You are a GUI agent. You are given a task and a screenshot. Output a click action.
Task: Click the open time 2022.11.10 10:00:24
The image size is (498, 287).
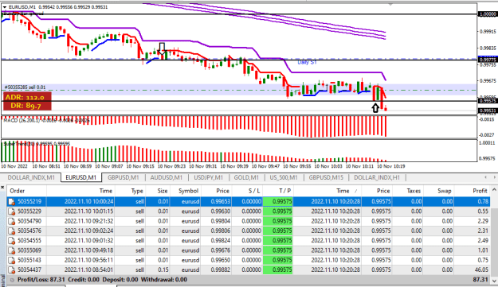(x=88, y=201)
